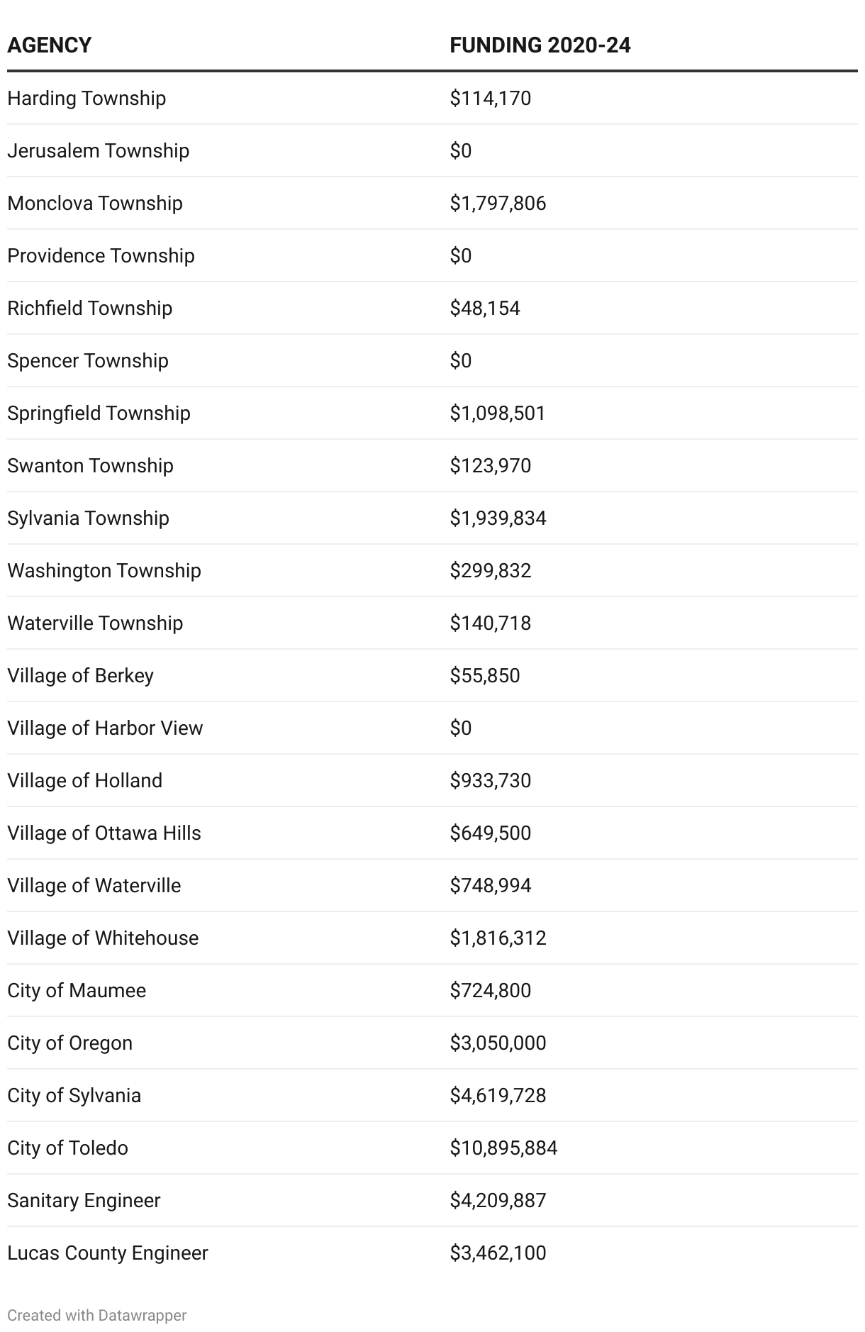Screen dimensions: 865x1332
Task: Click the Jerusalem Township agency cell
Action: click(99, 150)
